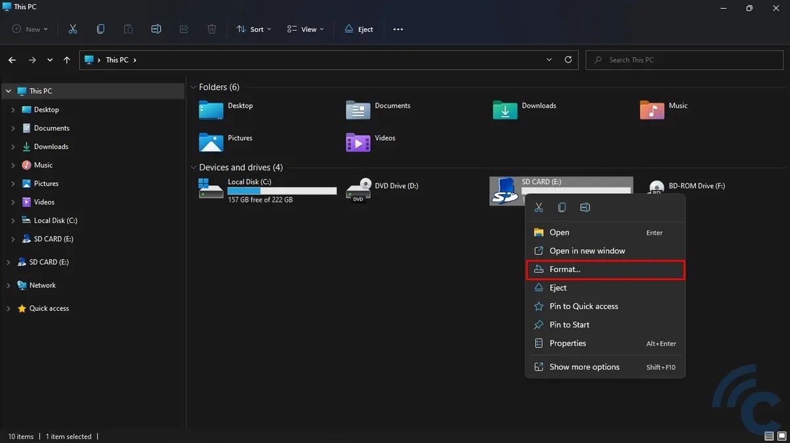
Task: Choose Eject from the context menu
Action: [605, 288]
